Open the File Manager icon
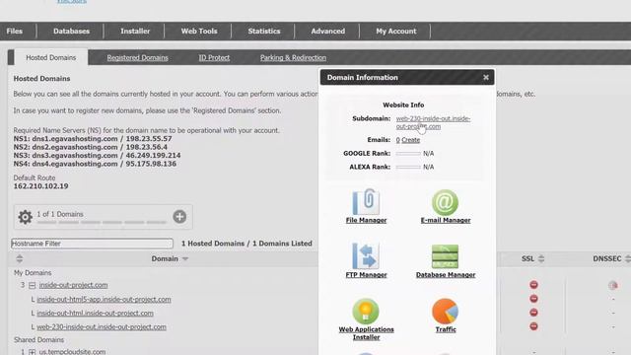The image size is (631, 355). [366, 201]
